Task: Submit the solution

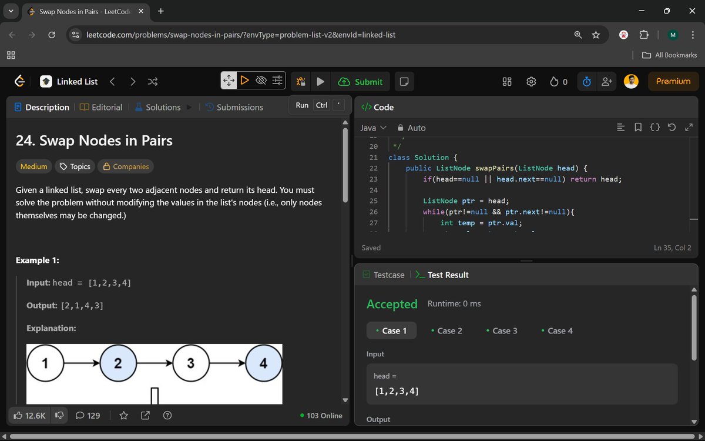Action: [361, 82]
